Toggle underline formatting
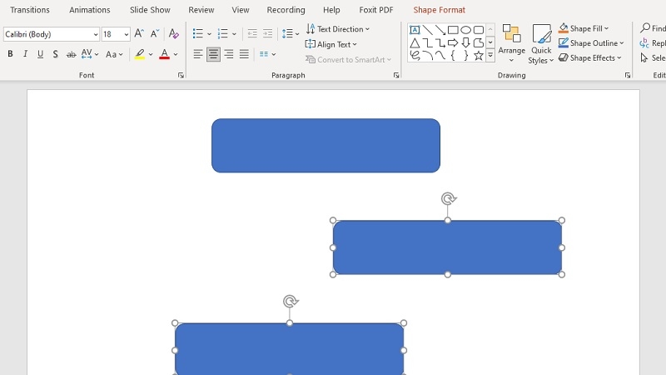The height and width of the screenshot is (375, 666). pos(40,54)
